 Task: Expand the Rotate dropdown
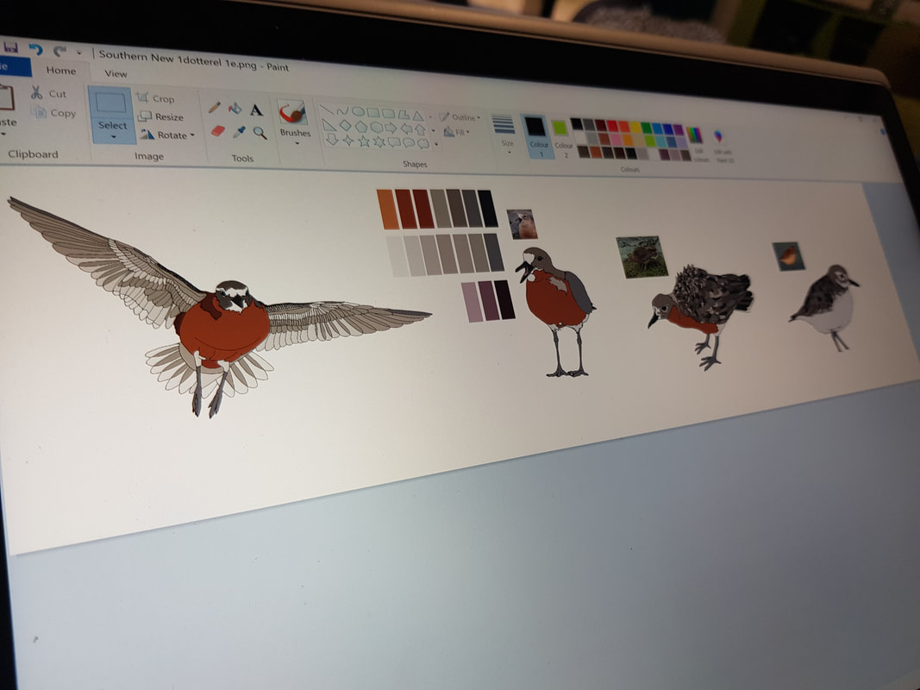[x=192, y=135]
